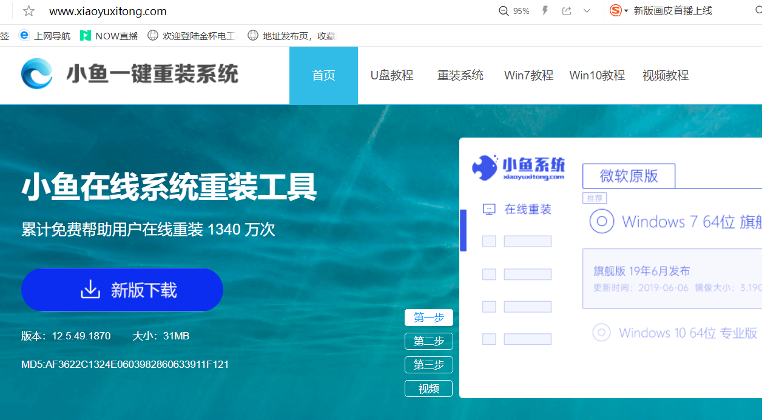
Task: Expand the address bar dropdown chevron
Action: pos(587,11)
